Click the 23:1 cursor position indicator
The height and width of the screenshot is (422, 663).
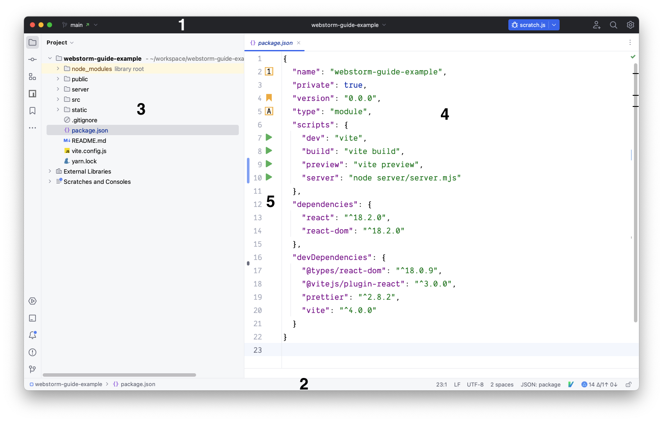pos(441,384)
